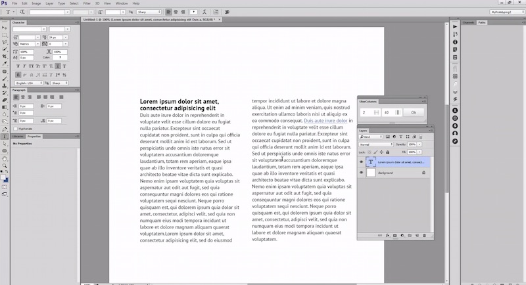This screenshot has height=285, width=526.
Task: Select the Rectangular Marquee tool
Action: point(5,35)
